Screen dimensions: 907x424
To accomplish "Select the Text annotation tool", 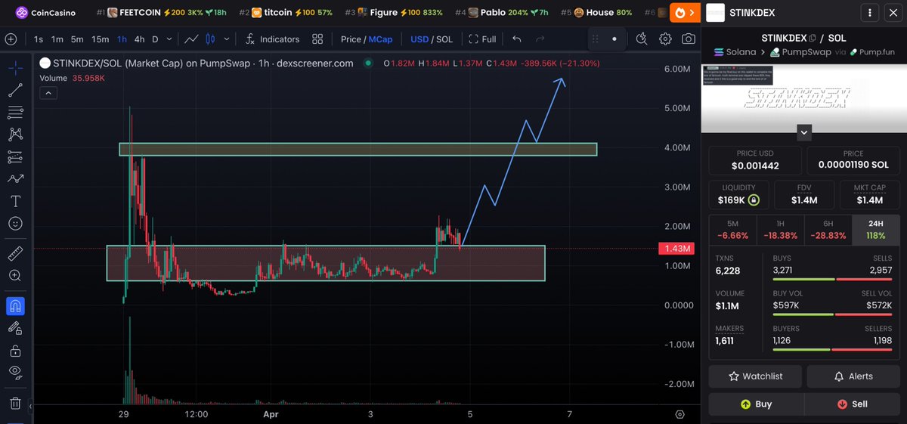I will pos(15,201).
